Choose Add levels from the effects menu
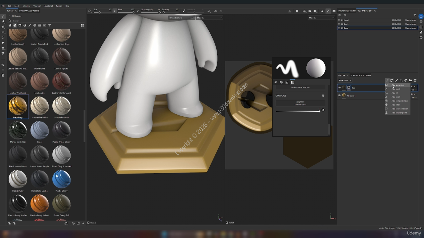Image resolution: width=424 pixels, height=238 pixels. pyautogui.click(x=397, y=97)
